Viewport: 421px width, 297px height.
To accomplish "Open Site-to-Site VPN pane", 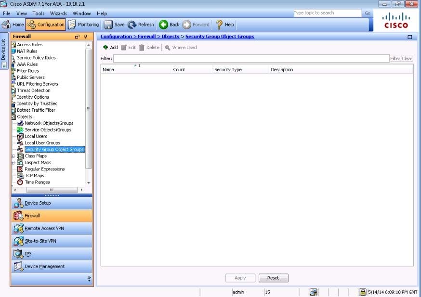I will click(52, 241).
